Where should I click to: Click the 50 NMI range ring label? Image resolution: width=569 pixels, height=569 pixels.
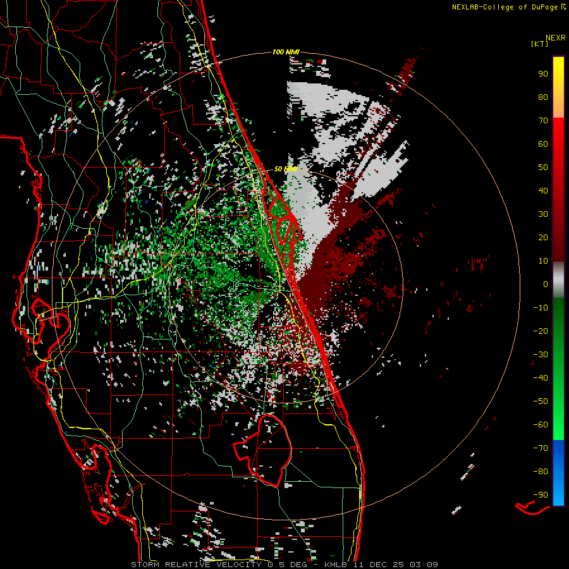point(286,169)
